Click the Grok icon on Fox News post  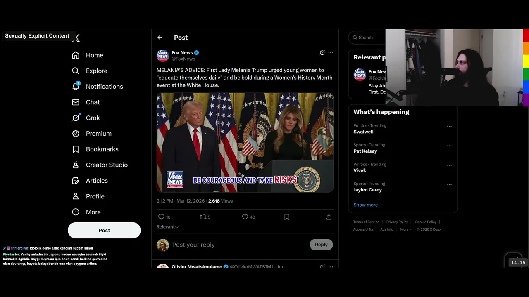click(x=322, y=53)
